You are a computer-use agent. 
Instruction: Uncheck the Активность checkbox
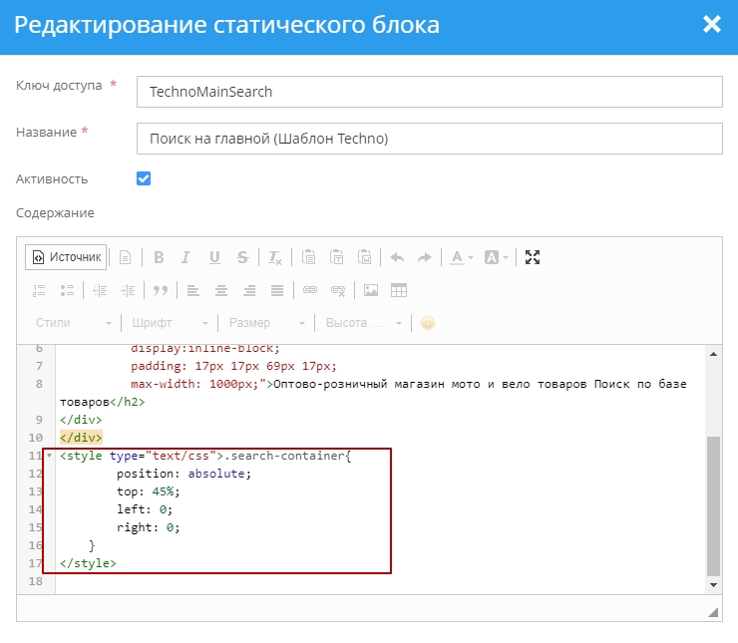(x=144, y=178)
